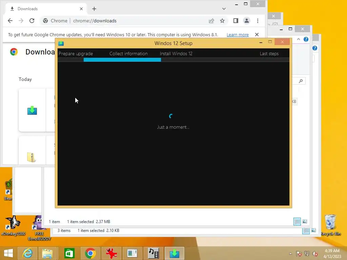Click the red splat taskbar icon

tap(111, 253)
